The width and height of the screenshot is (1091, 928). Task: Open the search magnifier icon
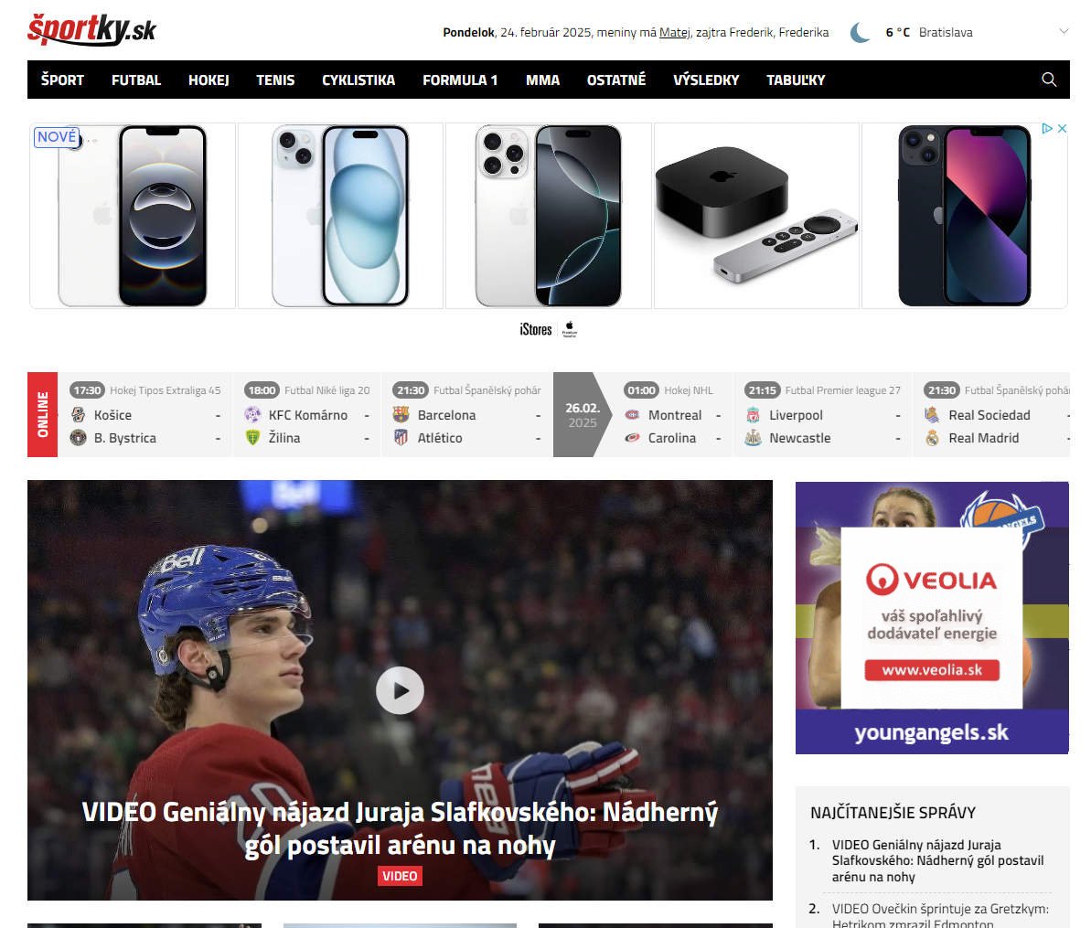pos(1049,80)
